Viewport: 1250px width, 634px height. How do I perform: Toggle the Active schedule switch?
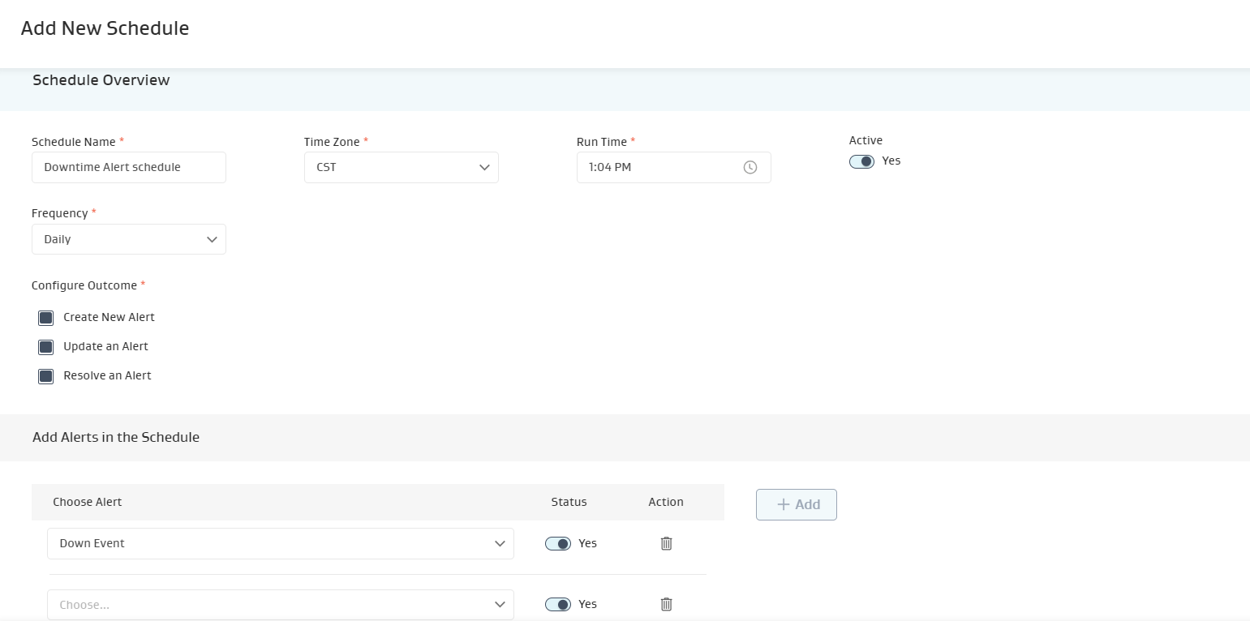(x=861, y=161)
